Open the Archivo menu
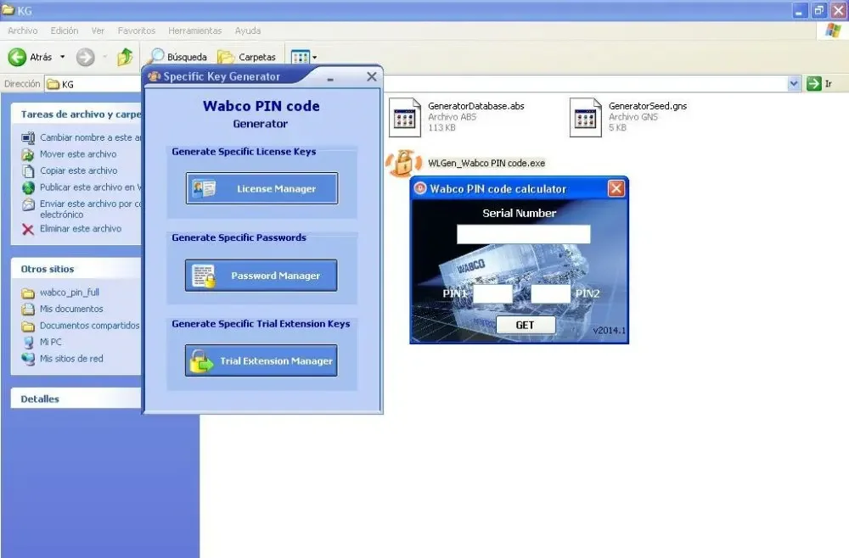The width and height of the screenshot is (849, 558). [23, 31]
